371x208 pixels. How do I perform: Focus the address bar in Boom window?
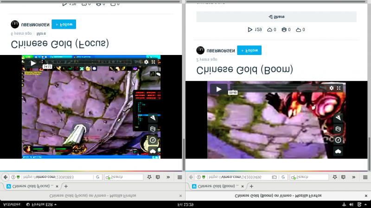pyautogui.click(x=240, y=177)
